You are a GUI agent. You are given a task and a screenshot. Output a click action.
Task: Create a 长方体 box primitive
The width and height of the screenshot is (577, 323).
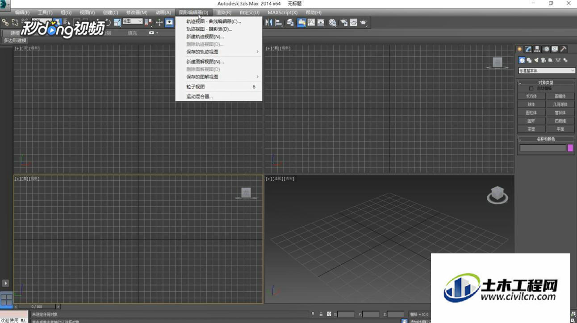click(531, 96)
